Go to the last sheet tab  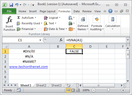coord(16,85)
